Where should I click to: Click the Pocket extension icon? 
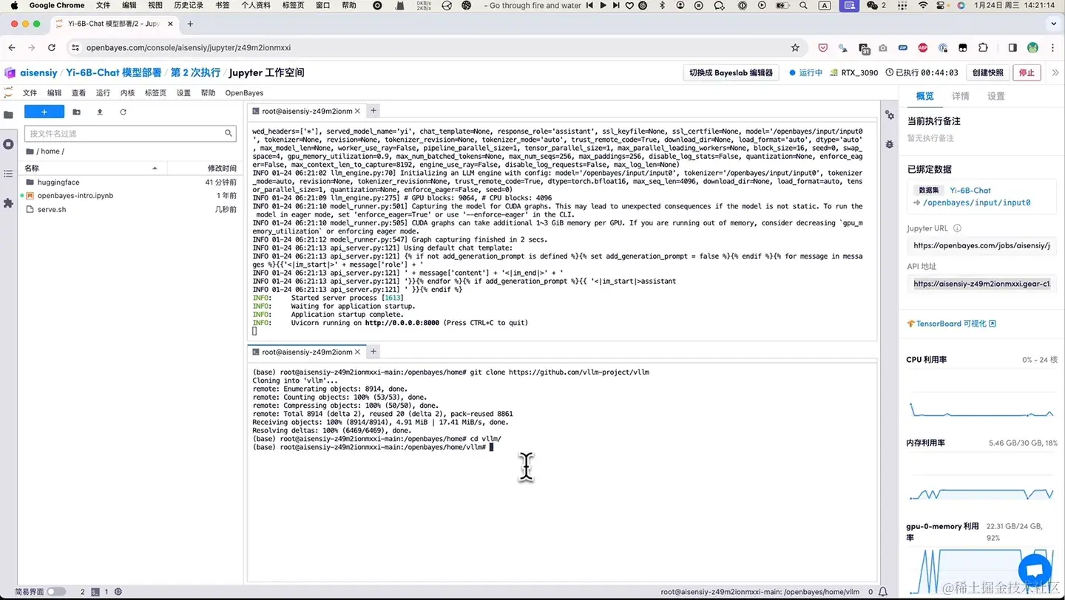[822, 47]
